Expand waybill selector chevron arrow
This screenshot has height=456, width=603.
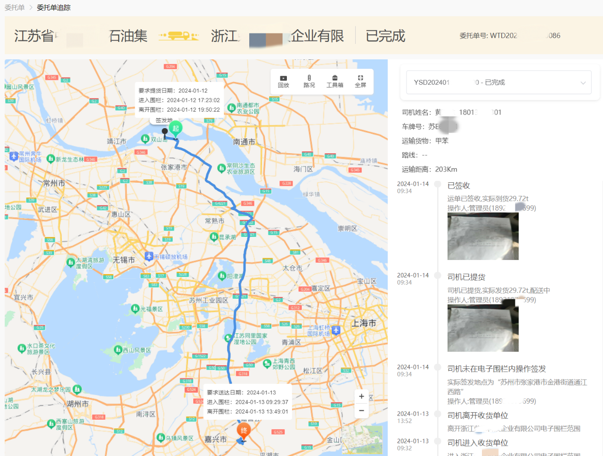coord(583,83)
